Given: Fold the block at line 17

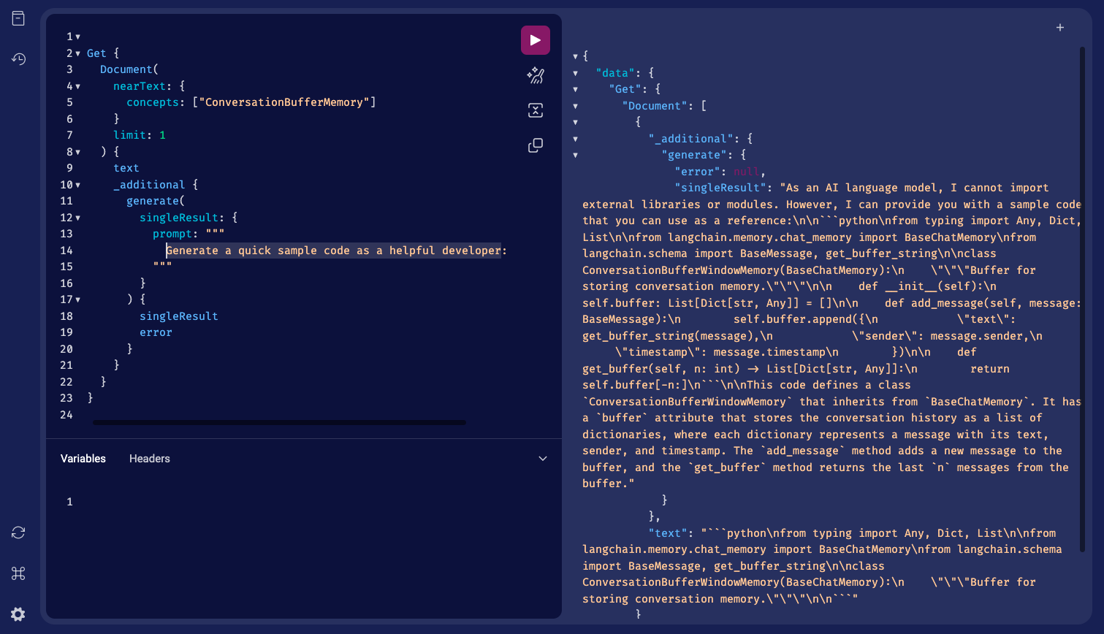Looking at the screenshot, I should 78,299.
